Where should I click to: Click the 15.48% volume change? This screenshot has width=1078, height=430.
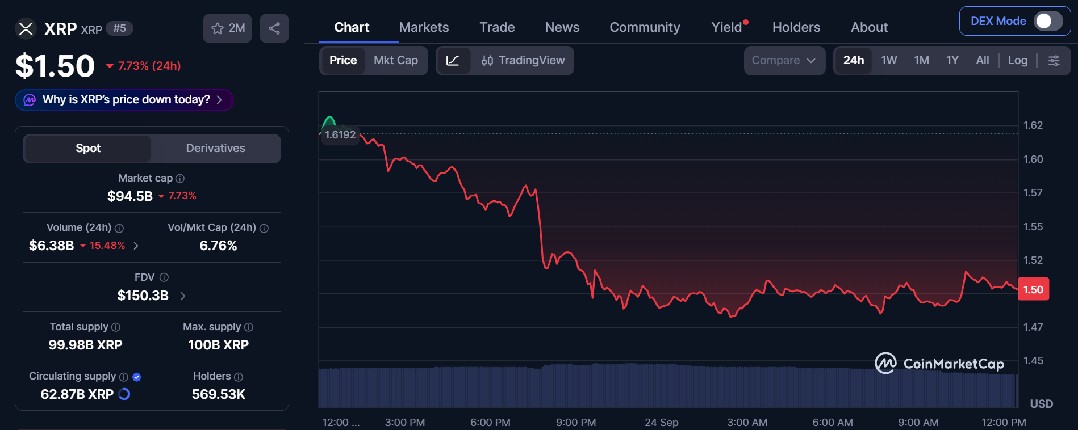(x=103, y=246)
